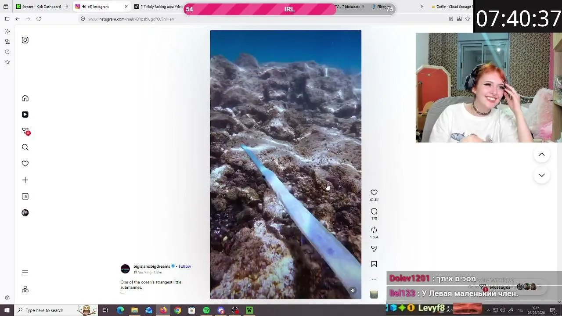Open the reel comments
The width and height of the screenshot is (562, 316).
[x=374, y=212]
